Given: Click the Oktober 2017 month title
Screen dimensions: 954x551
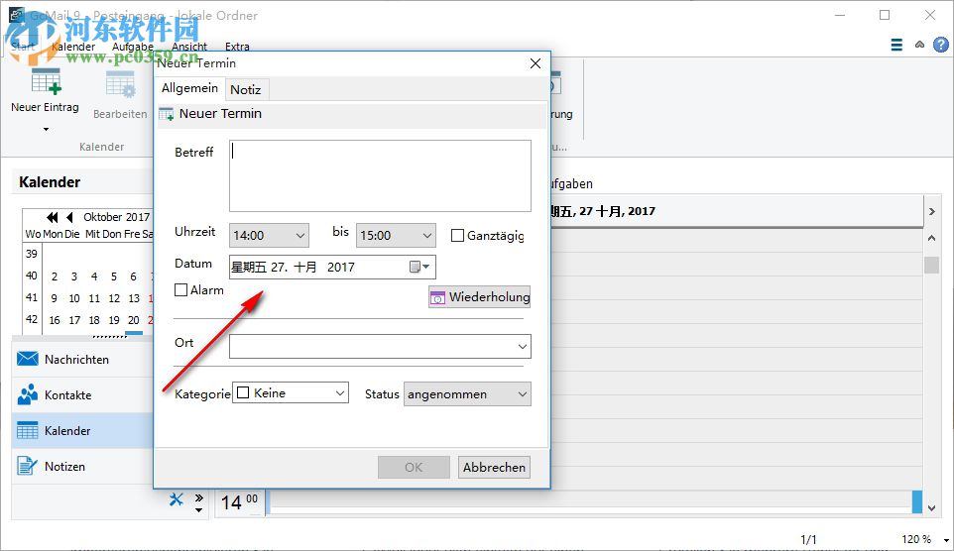Looking at the screenshot, I should (x=116, y=217).
